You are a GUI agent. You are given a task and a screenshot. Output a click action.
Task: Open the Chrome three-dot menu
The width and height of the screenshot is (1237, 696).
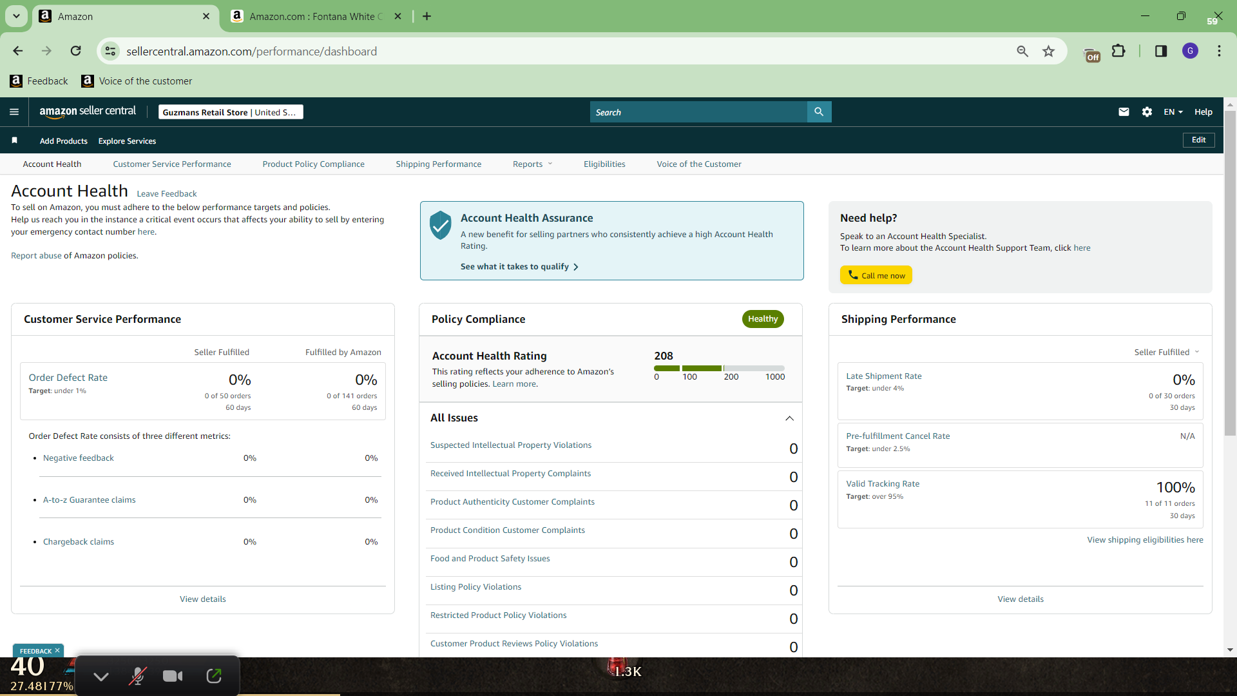click(1219, 51)
